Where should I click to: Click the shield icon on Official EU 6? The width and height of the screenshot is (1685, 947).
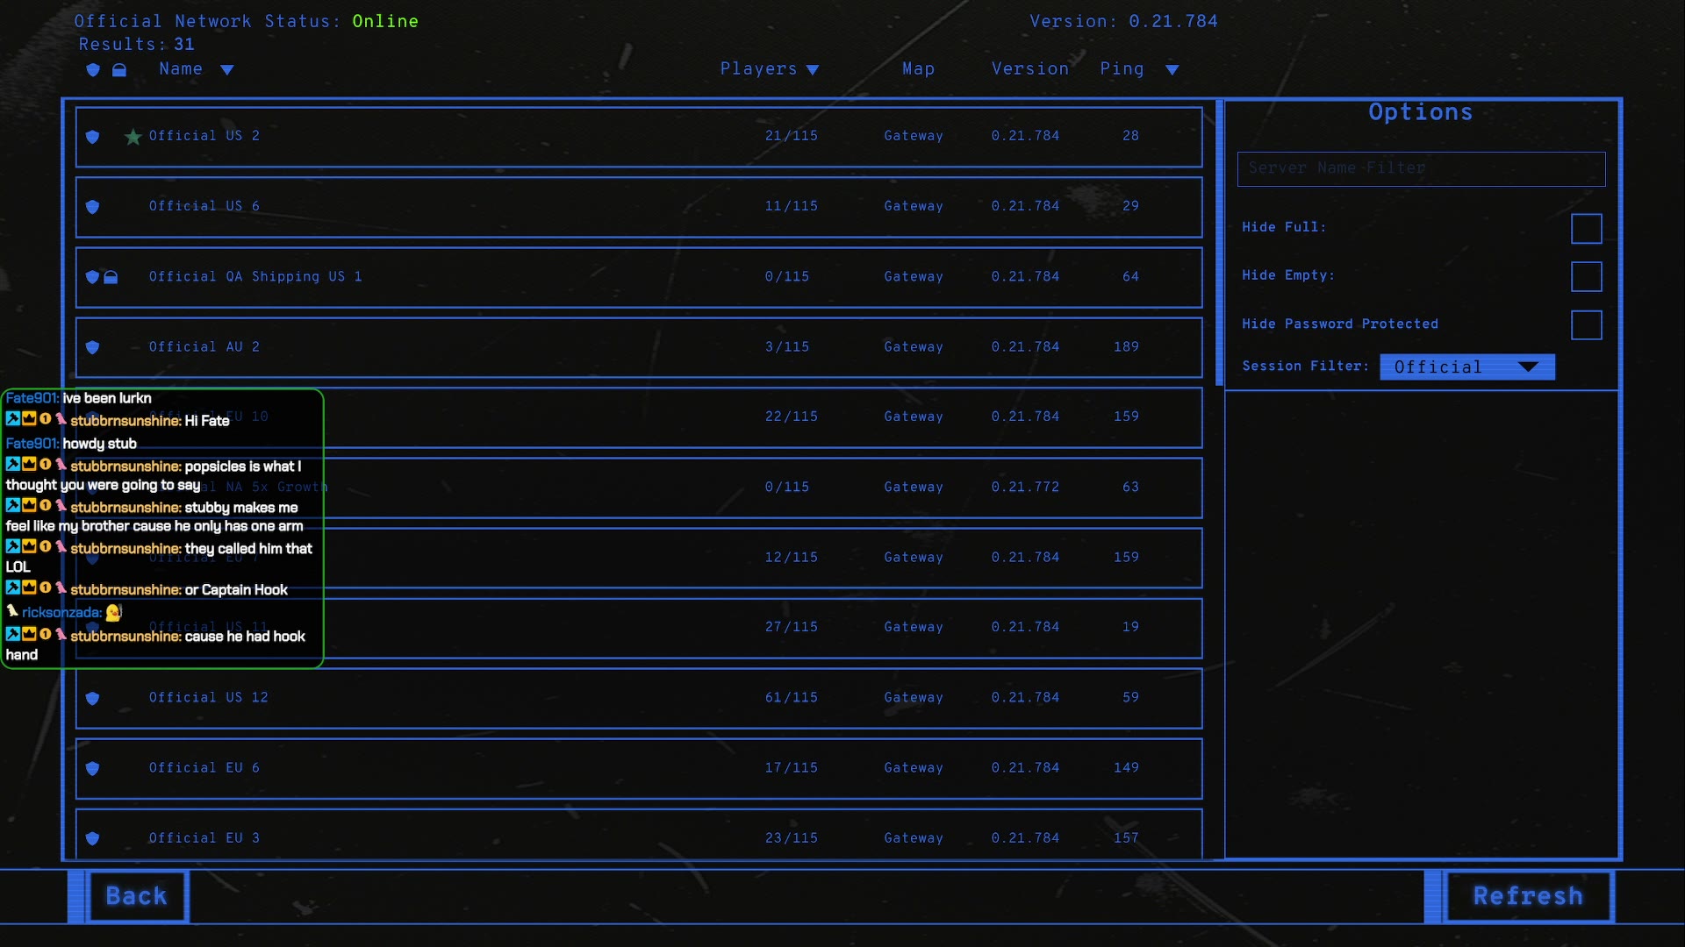(x=92, y=768)
